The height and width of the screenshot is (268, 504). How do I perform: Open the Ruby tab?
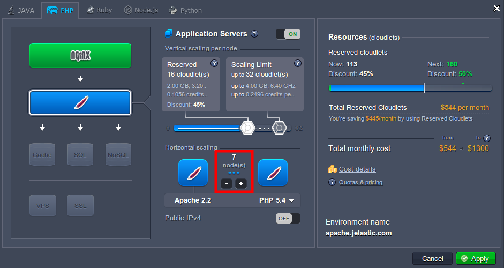[99, 10]
